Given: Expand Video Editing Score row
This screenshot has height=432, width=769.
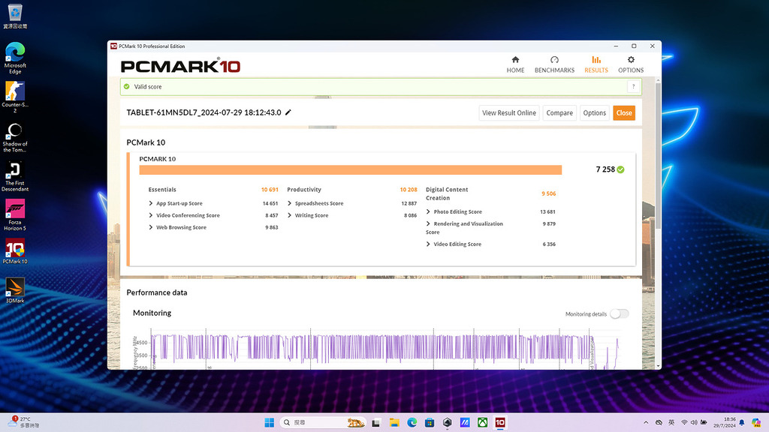Looking at the screenshot, I should point(429,244).
